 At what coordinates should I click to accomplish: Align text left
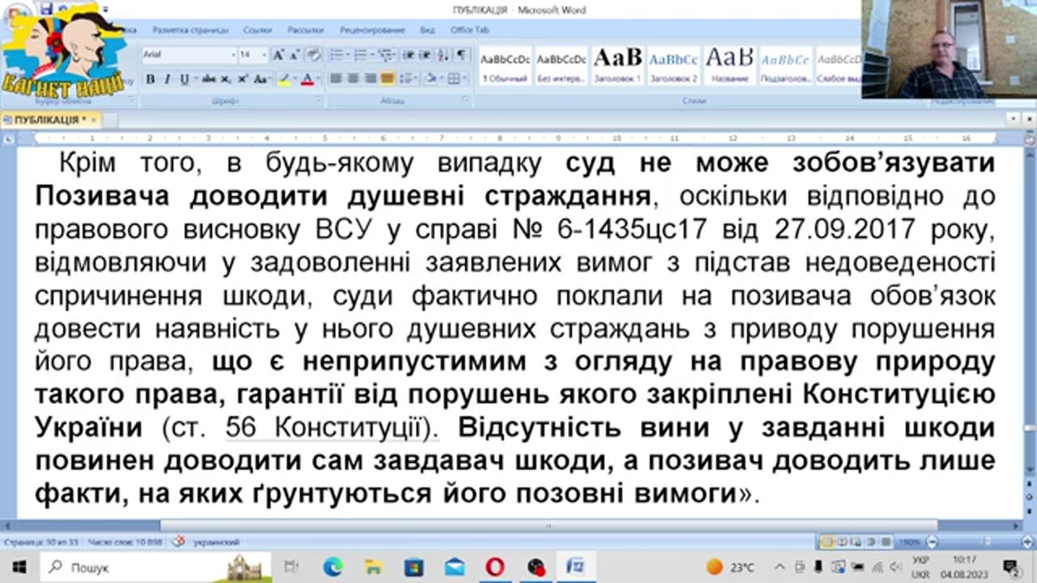pyautogui.click(x=335, y=79)
